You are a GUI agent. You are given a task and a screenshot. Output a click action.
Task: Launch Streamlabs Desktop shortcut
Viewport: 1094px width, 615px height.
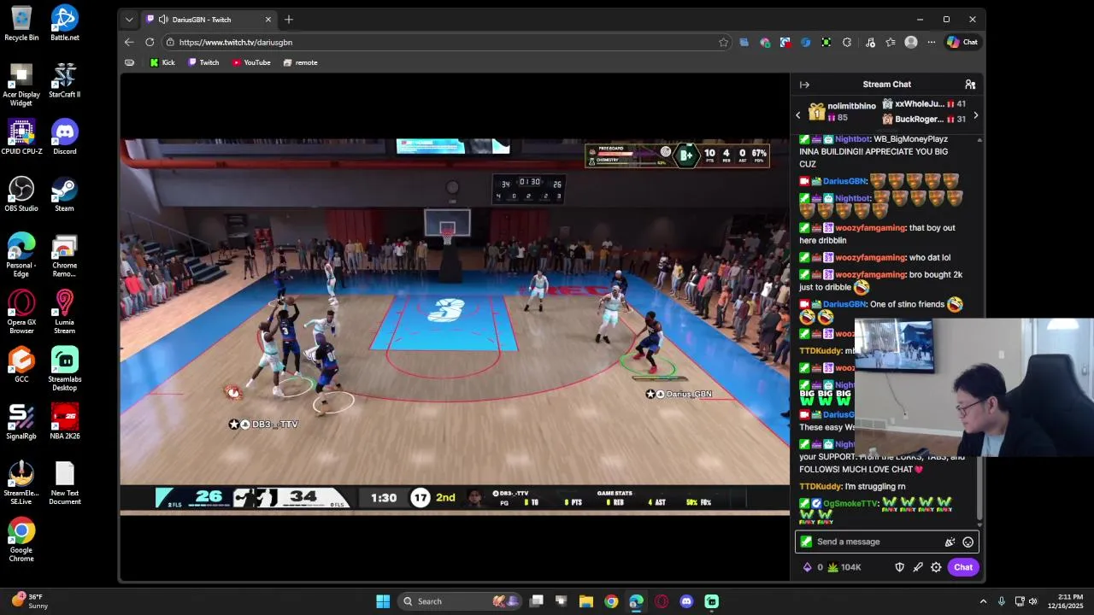64,369
